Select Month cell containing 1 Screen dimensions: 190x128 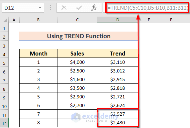point(39,62)
